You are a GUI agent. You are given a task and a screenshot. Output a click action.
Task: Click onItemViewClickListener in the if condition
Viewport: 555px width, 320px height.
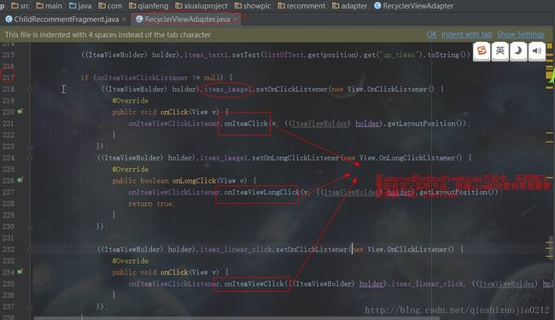click(142, 78)
